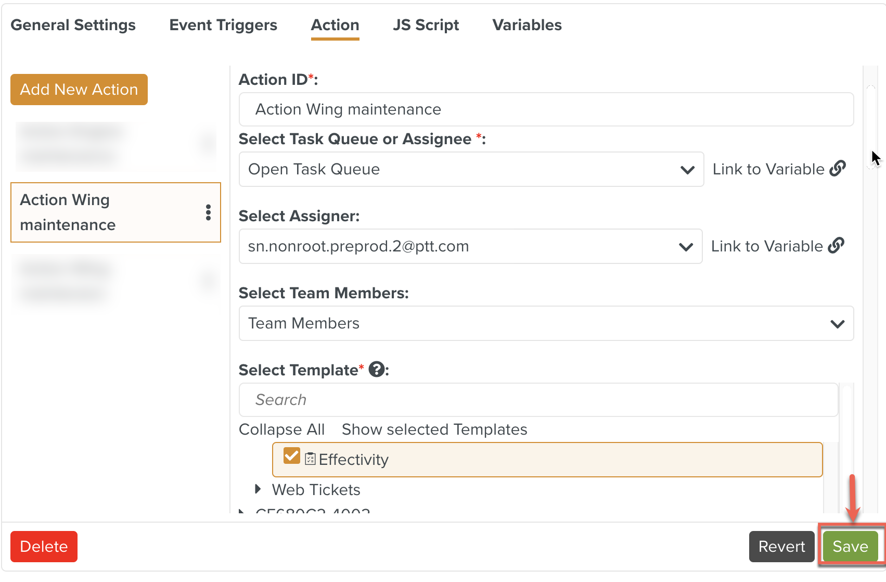Image resolution: width=886 pixels, height=582 pixels.
Task: Expand the Team Members dropdown
Action: [x=837, y=323]
